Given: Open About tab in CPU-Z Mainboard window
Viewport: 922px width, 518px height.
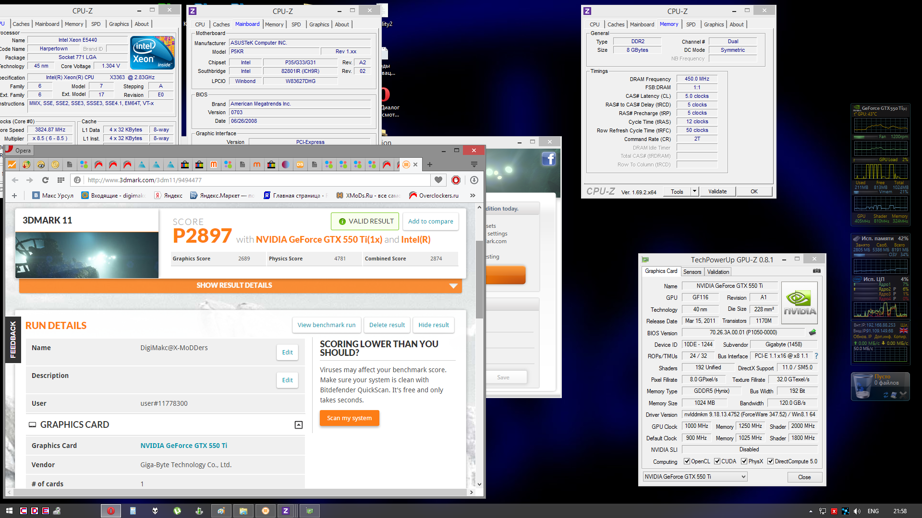Looking at the screenshot, I should tap(342, 24).
